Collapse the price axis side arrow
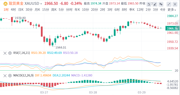 pyautogui.click(x=177, y=27)
